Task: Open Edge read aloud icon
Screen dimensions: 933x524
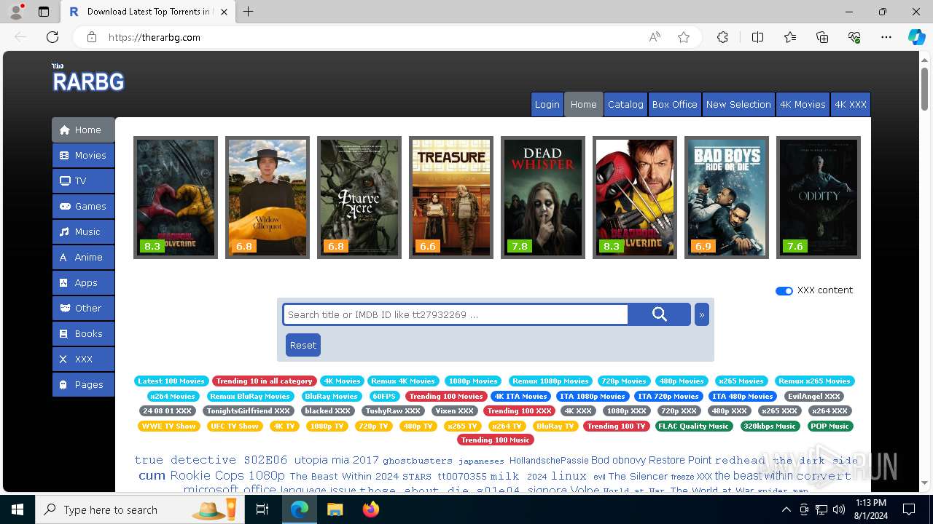Action: pyautogui.click(x=655, y=37)
